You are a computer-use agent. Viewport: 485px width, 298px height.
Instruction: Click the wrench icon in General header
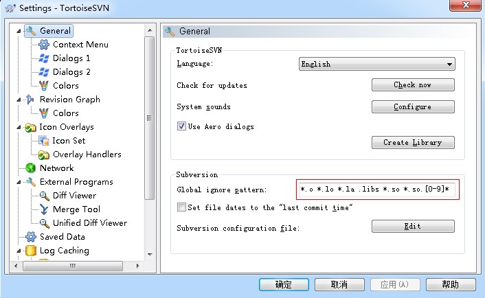click(170, 31)
